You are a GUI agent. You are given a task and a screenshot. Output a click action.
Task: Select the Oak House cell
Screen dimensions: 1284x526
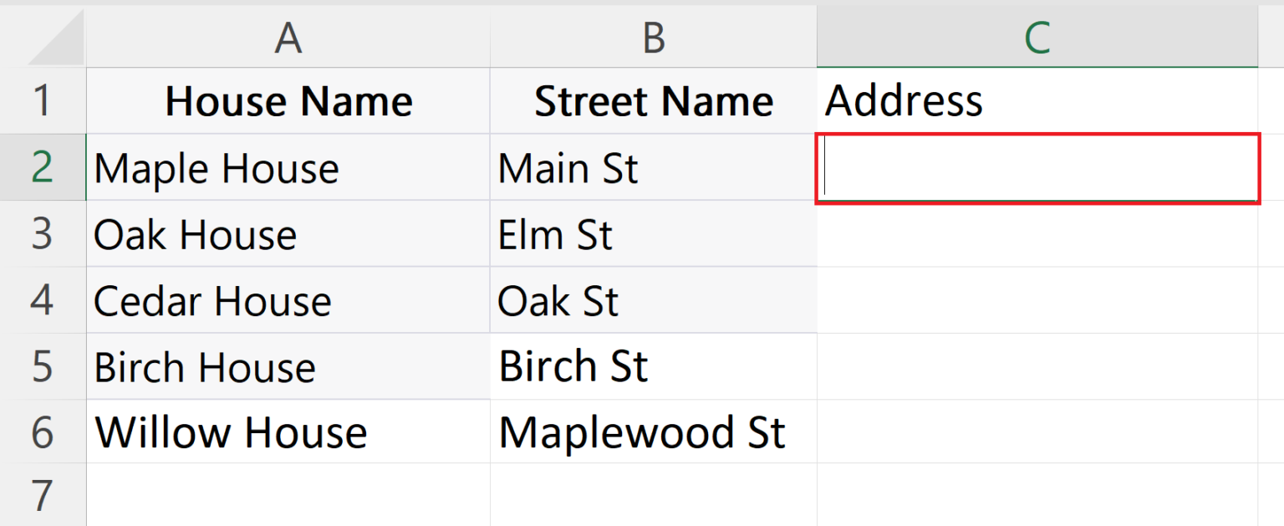click(288, 234)
